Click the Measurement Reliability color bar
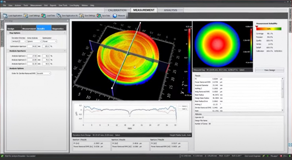 coord(268,28)
